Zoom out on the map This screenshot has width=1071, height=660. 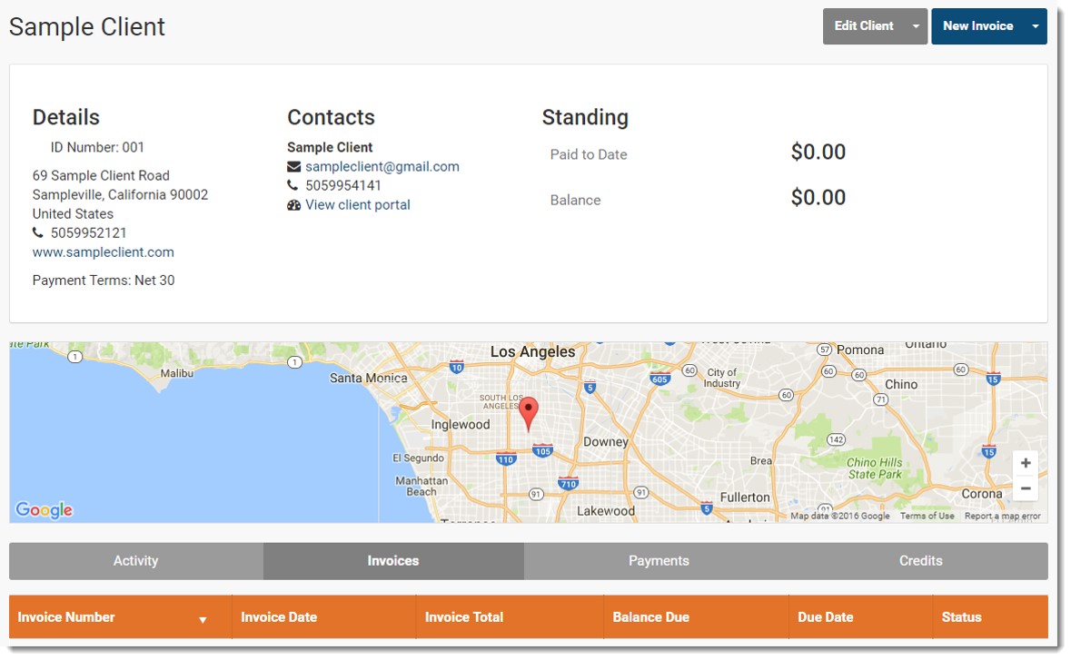pyautogui.click(x=1025, y=489)
